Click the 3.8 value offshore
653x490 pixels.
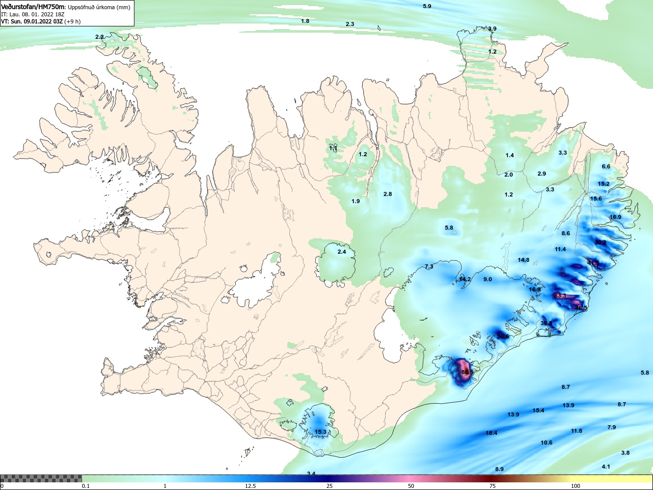625,453
